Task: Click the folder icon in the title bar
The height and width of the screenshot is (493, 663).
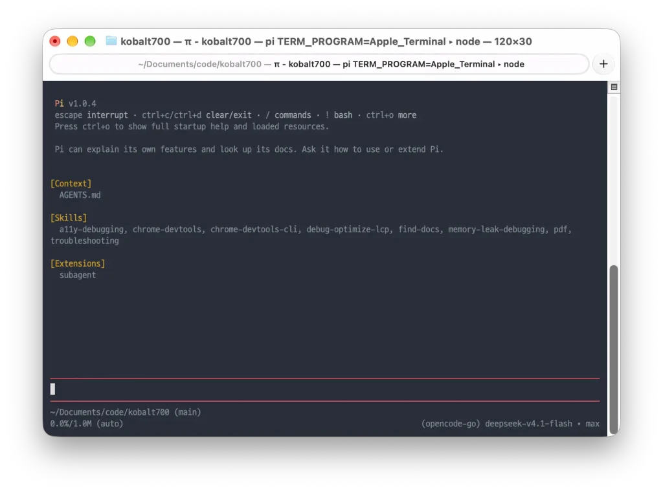Action: 111,41
